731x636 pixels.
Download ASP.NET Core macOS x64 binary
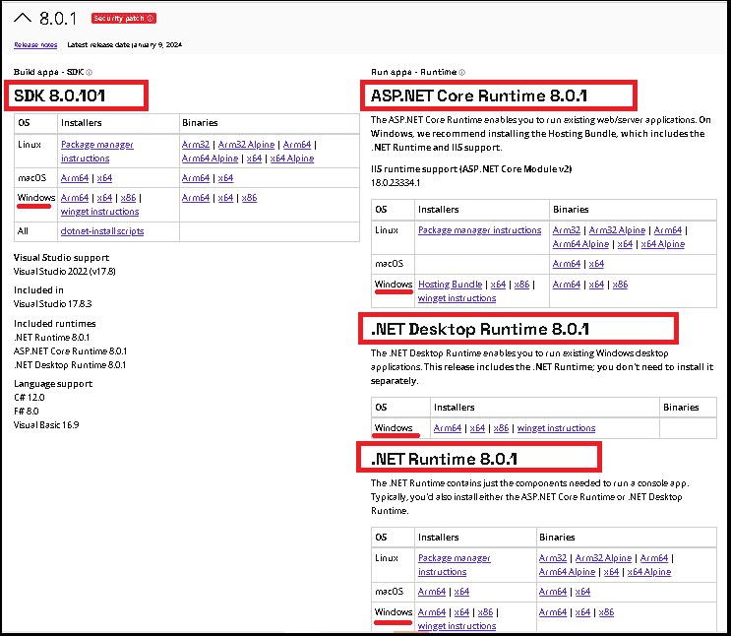tap(596, 264)
